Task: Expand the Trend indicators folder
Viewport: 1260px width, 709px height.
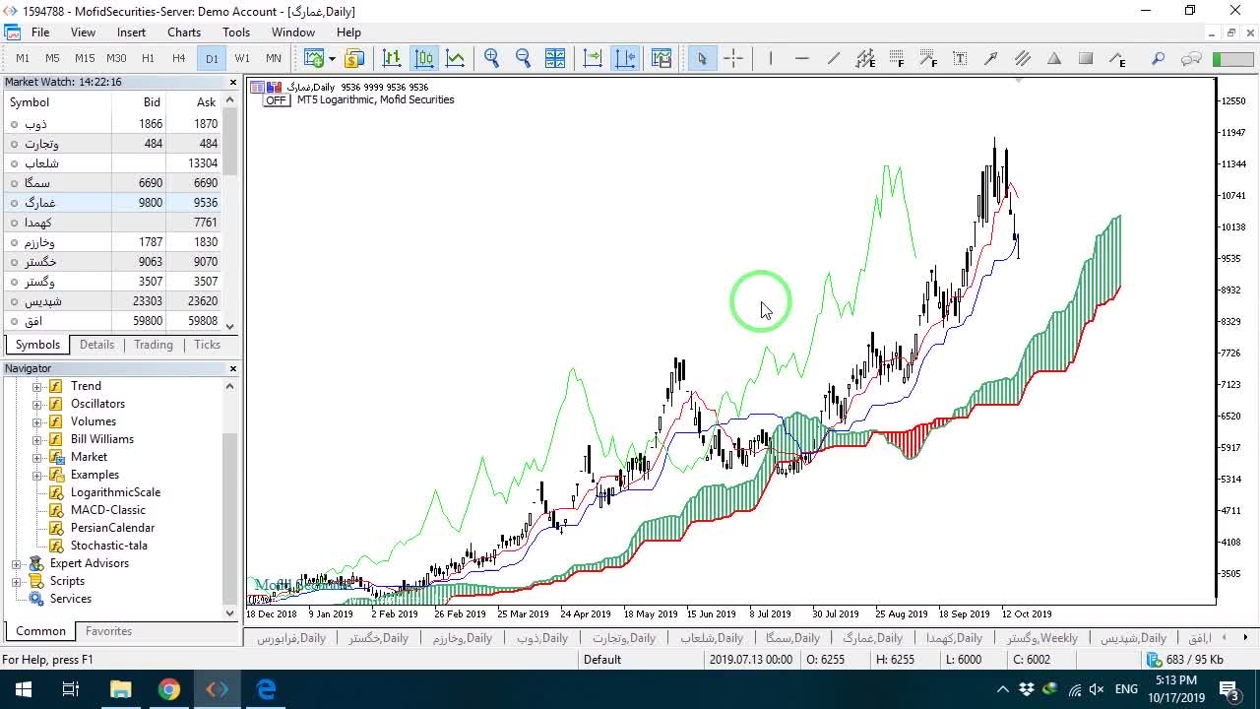Action: pos(37,386)
